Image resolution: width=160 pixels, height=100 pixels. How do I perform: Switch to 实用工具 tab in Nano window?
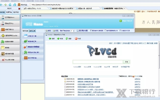32,31
